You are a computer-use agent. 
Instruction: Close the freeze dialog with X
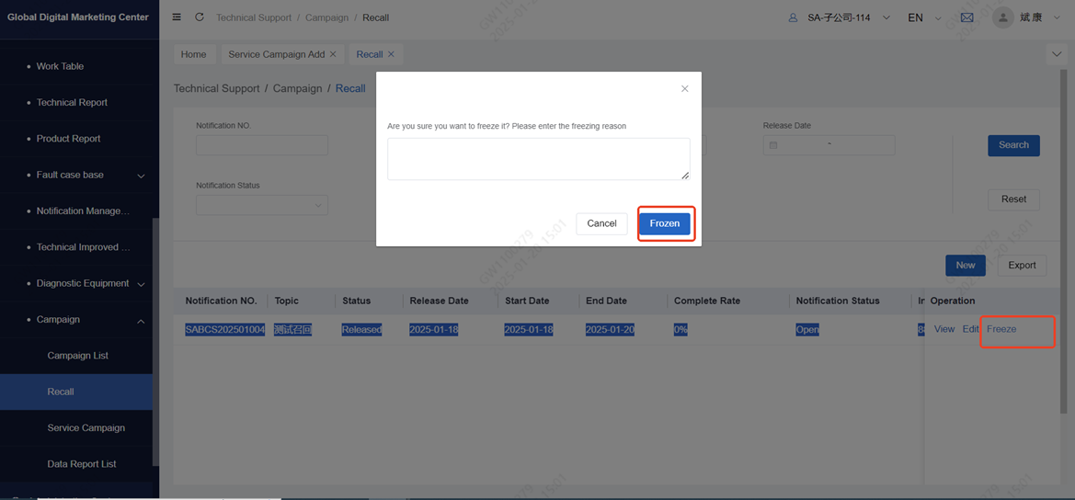pos(684,89)
